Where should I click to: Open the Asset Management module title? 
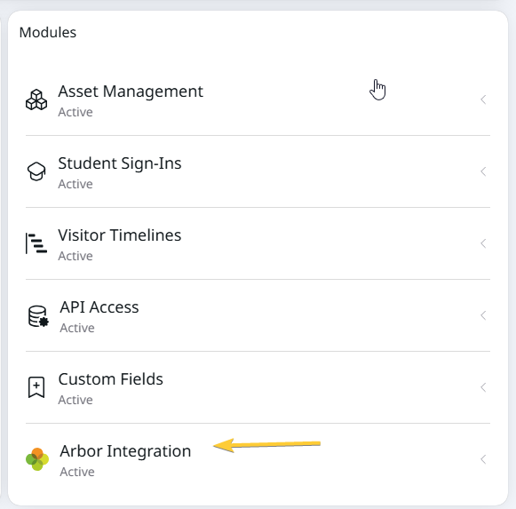(x=131, y=91)
